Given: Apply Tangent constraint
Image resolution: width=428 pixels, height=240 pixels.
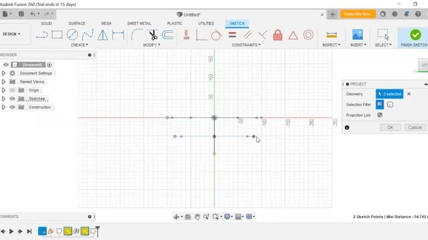Looking at the screenshot, I should tap(216, 35).
